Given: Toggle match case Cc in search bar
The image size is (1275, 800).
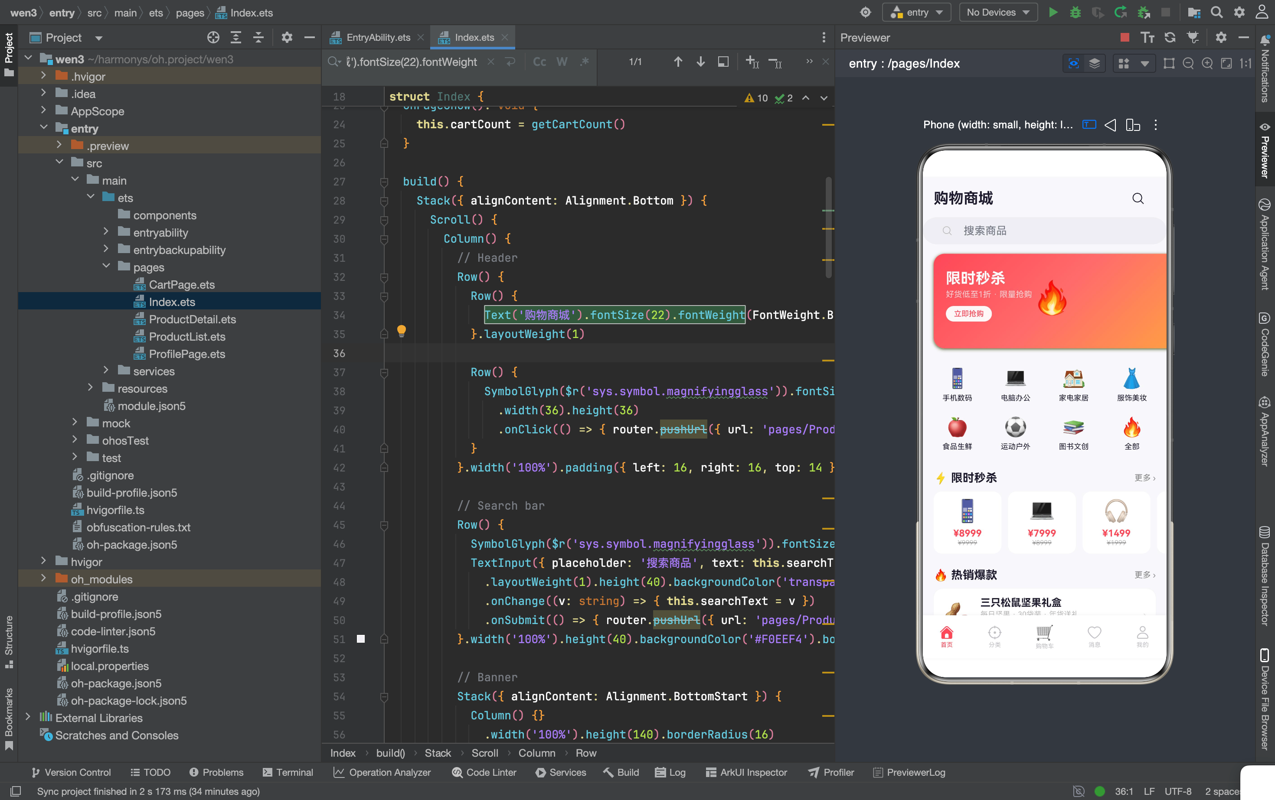Looking at the screenshot, I should pos(539,62).
